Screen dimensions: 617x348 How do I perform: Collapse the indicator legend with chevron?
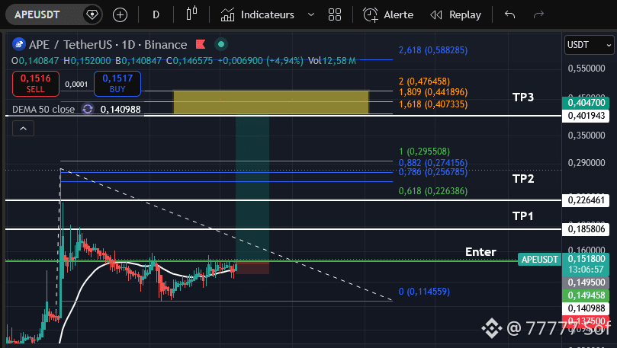click(23, 129)
